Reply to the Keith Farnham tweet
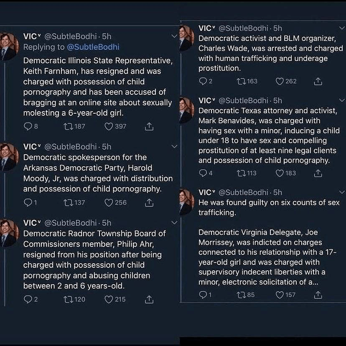The height and width of the screenshot is (346, 346). (28, 126)
